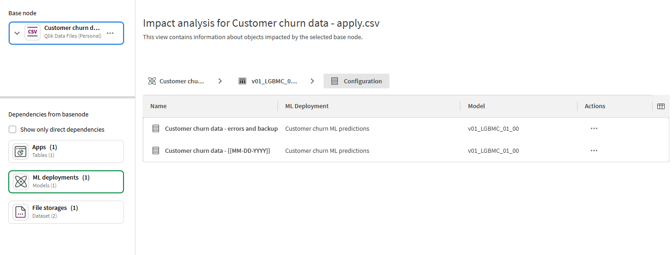Click the CSV file icon in base node
The width and height of the screenshot is (672, 255).
pyautogui.click(x=33, y=33)
